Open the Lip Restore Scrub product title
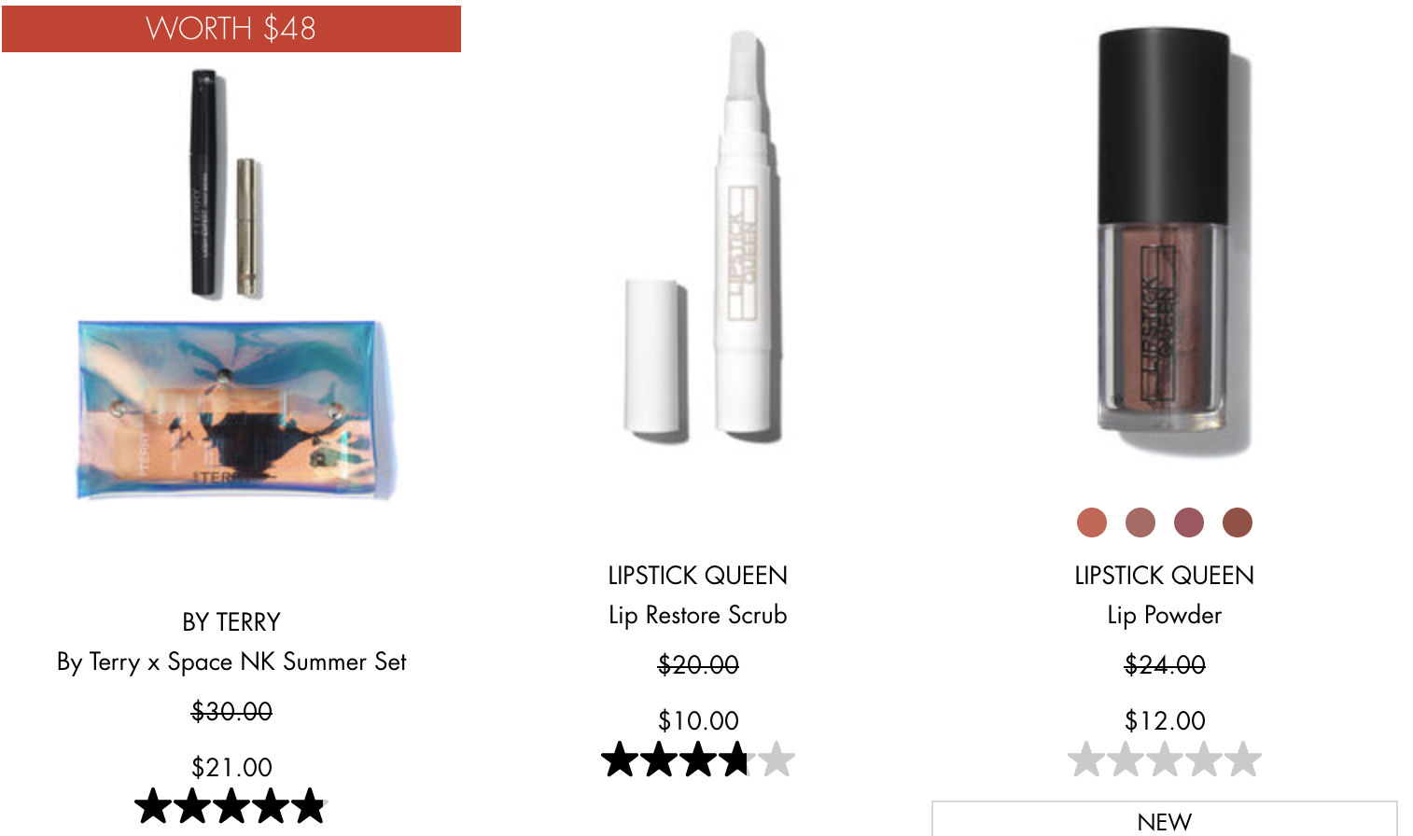Screen dimensions: 1413x836 (x=698, y=616)
